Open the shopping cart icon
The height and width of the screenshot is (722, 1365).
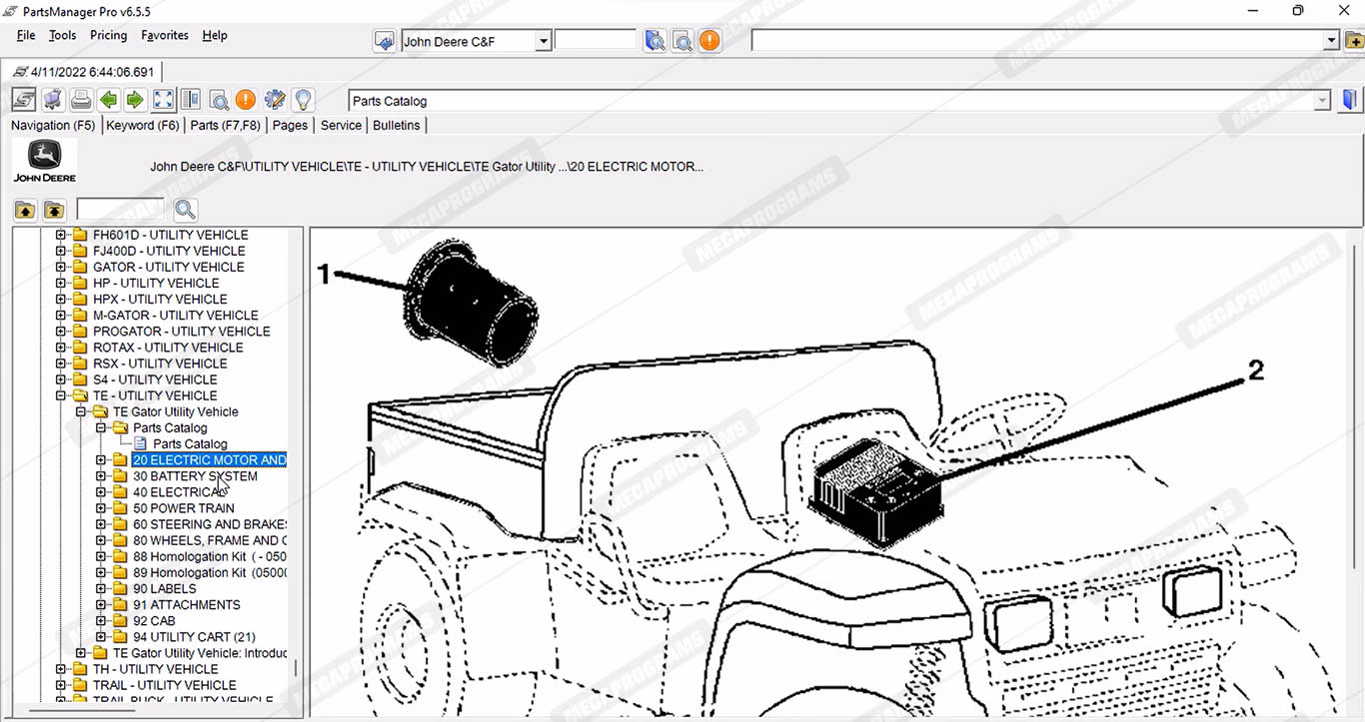(x=53, y=100)
